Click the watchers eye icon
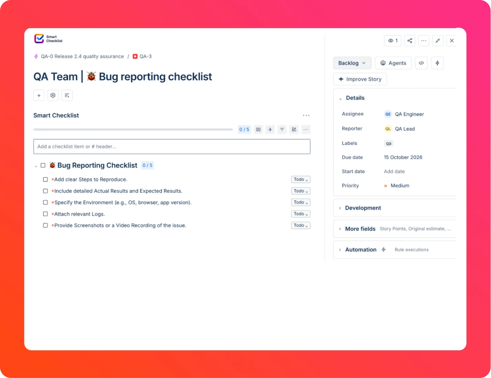The height and width of the screenshot is (378, 491). (x=393, y=40)
